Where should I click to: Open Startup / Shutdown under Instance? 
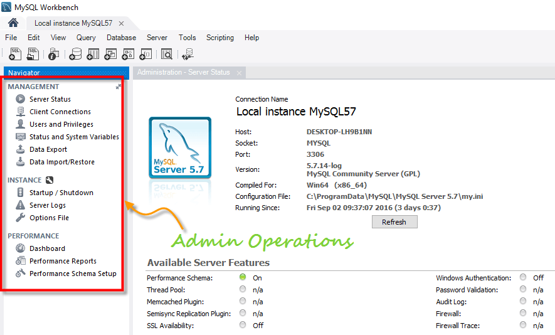(61, 193)
